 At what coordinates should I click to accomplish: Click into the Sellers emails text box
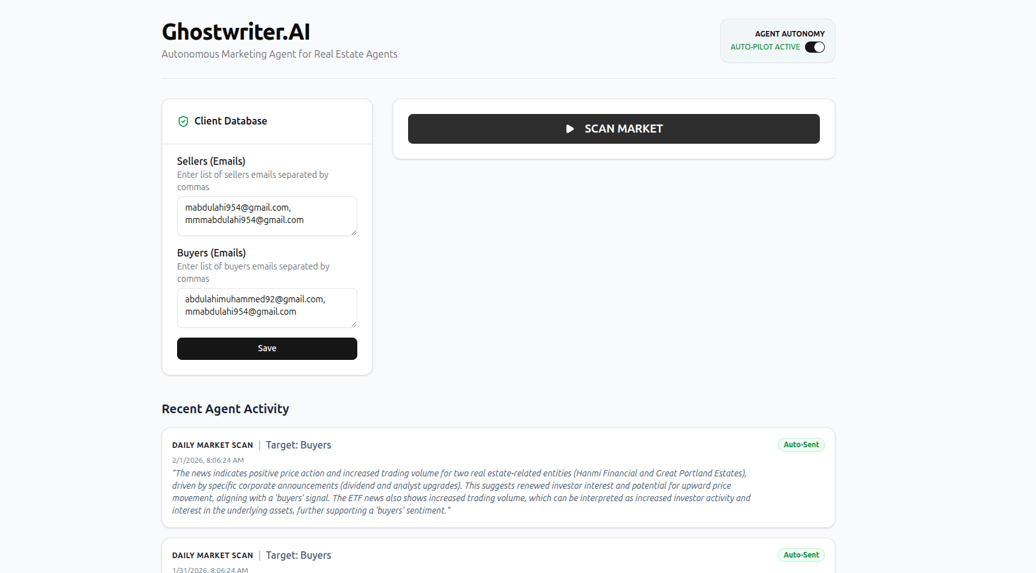pos(267,216)
